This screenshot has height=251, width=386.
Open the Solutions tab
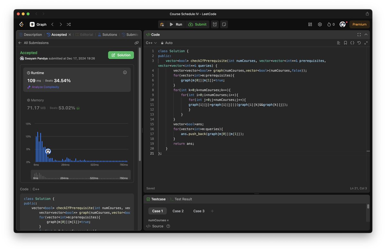click(107, 35)
